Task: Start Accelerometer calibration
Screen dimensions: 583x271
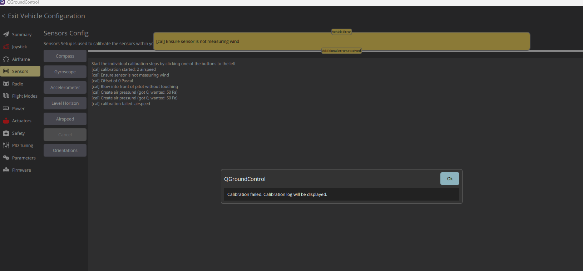Action: tap(65, 88)
